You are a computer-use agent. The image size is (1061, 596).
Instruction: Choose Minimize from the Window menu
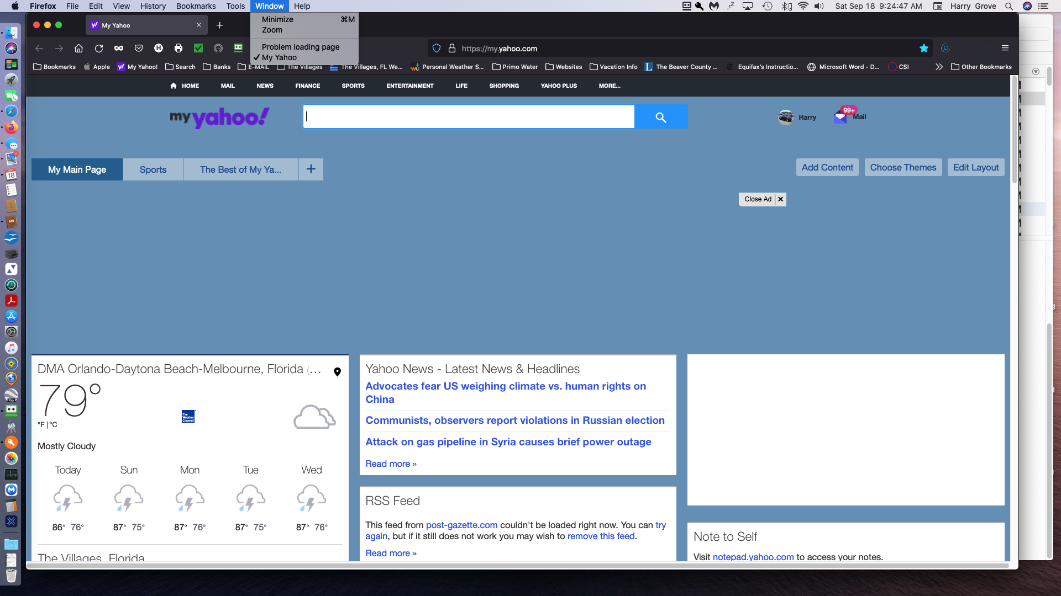pyautogui.click(x=277, y=19)
